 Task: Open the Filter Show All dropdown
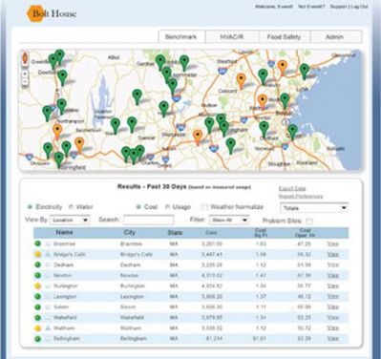[229, 220]
